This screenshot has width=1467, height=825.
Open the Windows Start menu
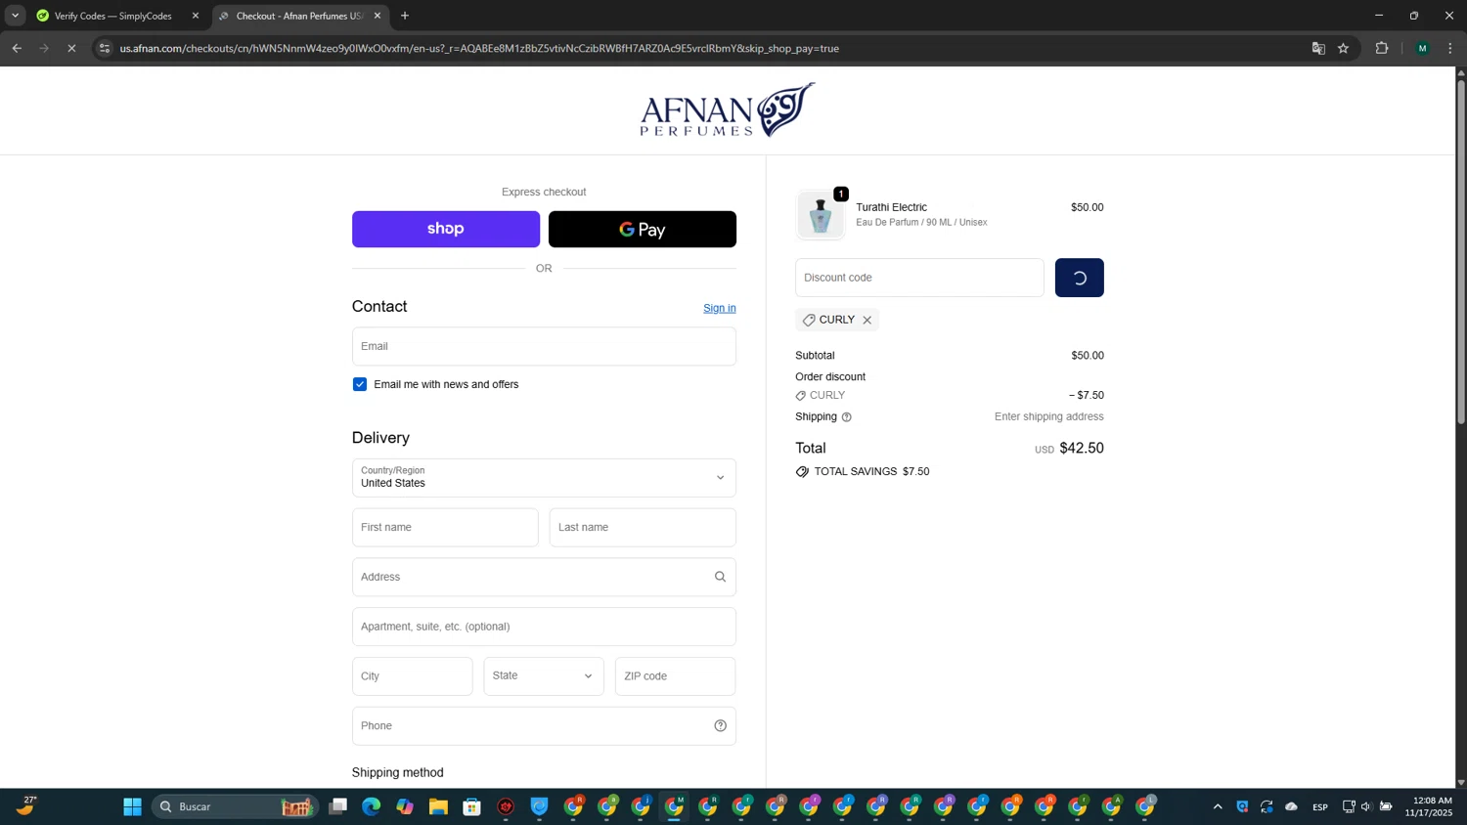point(132,806)
